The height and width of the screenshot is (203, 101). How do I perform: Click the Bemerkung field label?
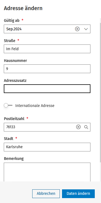click(x=14, y=159)
